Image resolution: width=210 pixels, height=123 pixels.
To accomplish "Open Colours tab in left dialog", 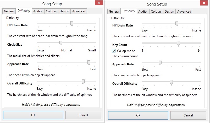I will tap(51, 11).
